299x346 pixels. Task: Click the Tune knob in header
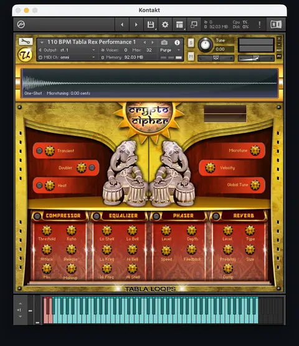[x=206, y=44]
